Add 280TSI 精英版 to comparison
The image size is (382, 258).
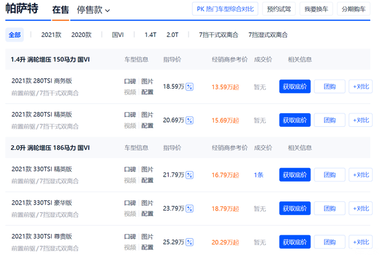360,120
